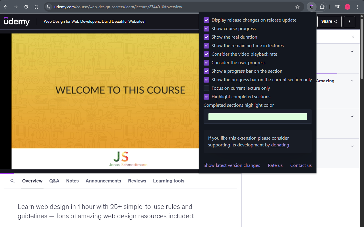Switch to the Q&A tab

[x=54, y=181]
